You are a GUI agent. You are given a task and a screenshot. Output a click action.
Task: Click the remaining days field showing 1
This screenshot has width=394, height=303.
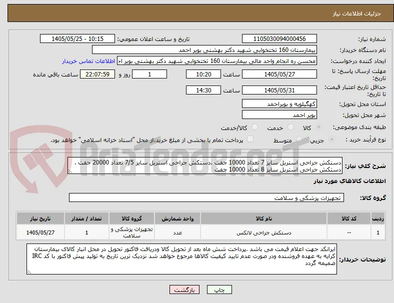click(149, 74)
